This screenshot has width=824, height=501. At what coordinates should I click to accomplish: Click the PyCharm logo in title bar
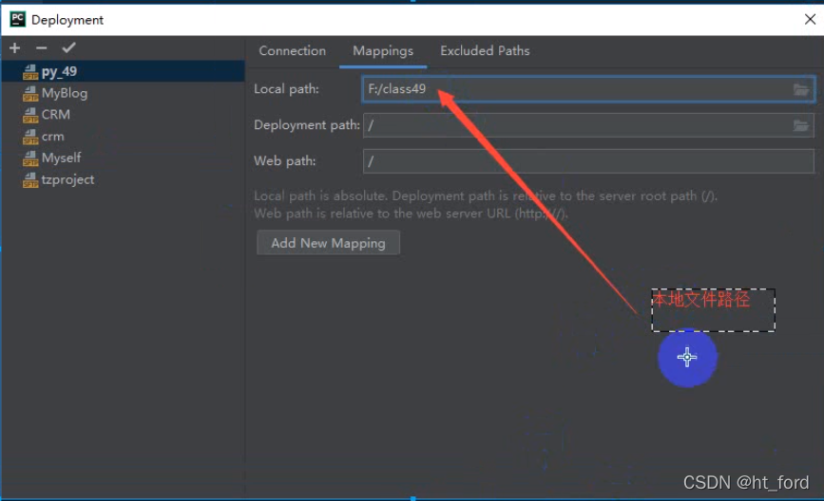pos(17,19)
